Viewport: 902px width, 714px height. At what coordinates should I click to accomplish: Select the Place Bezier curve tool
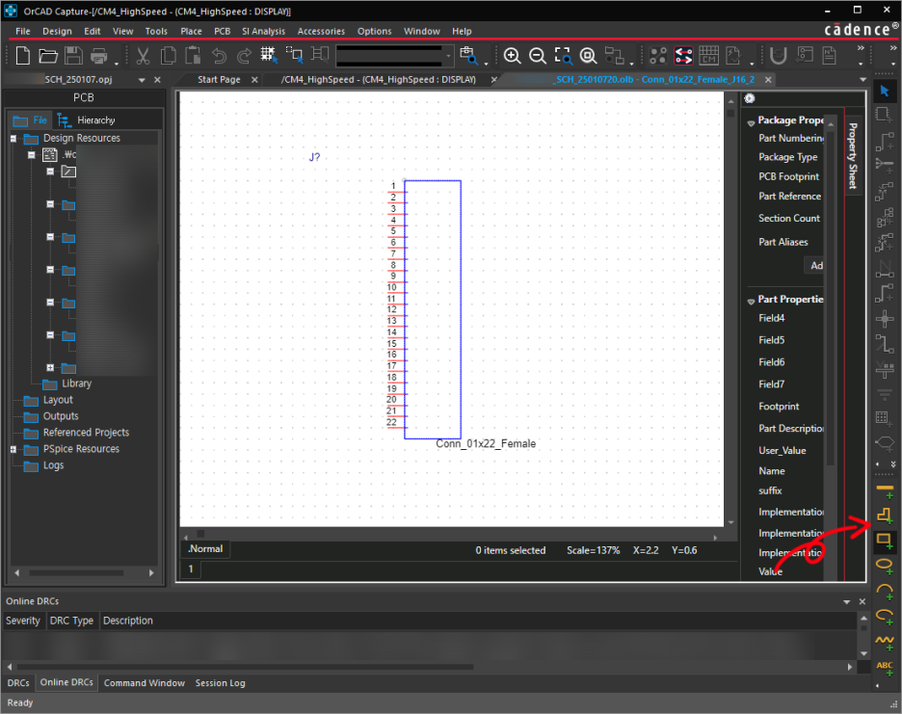(x=885, y=642)
